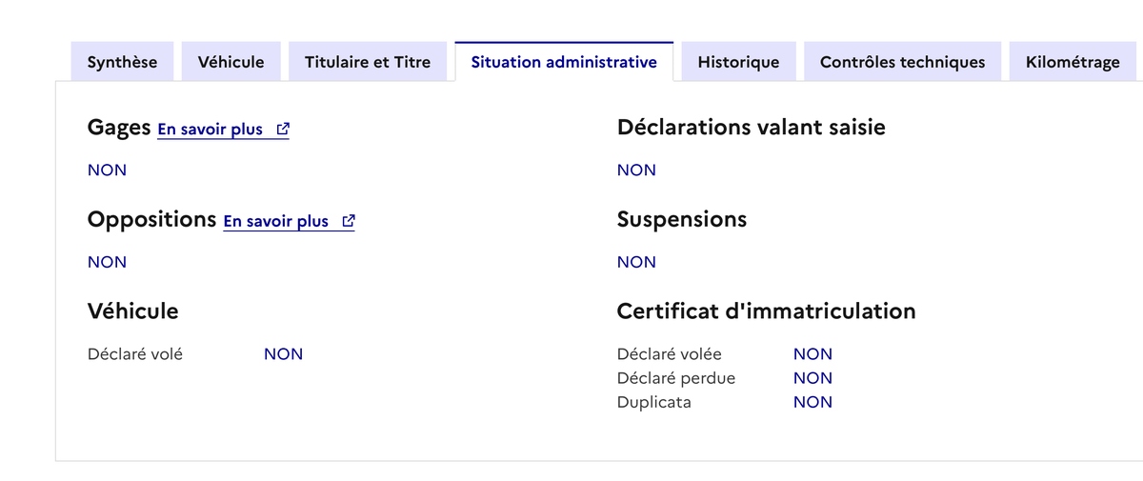Select the Titulaire et Titre tab
The height and width of the screenshot is (481, 1143).
pyautogui.click(x=368, y=62)
